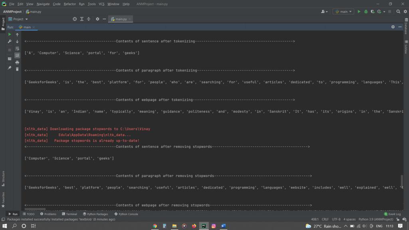This screenshot has width=409, height=230.
Task: Click the Python Packages tool button
Action: pyautogui.click(x=95, y=214)
